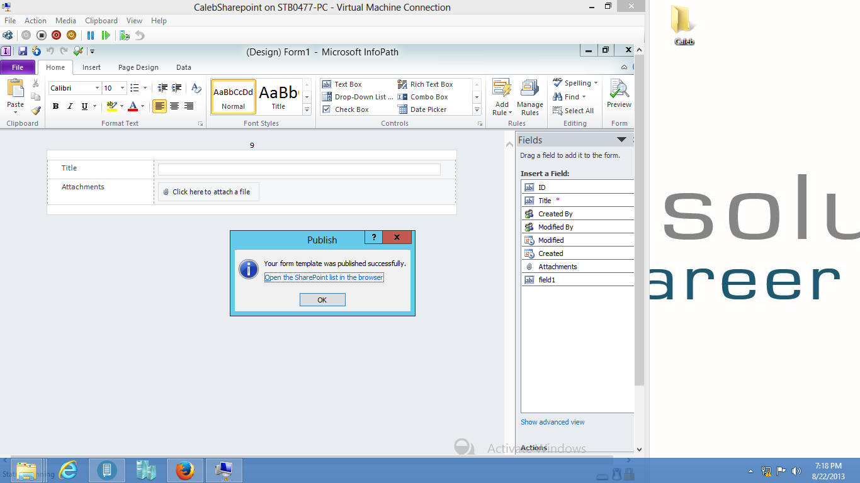Screen dimensions: 860x483
Task: Click the Copy icon in Clipboard group
Action: click(36, 97)
